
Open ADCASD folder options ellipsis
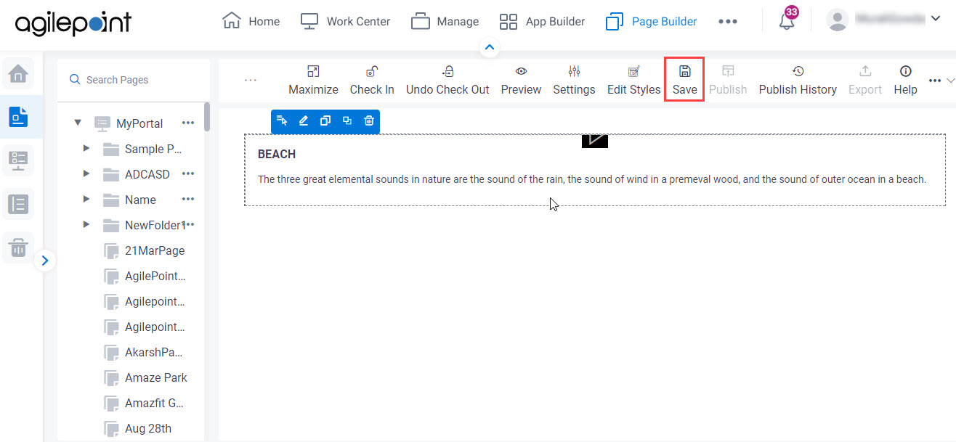pyautogui.click(x=188, y=173)
